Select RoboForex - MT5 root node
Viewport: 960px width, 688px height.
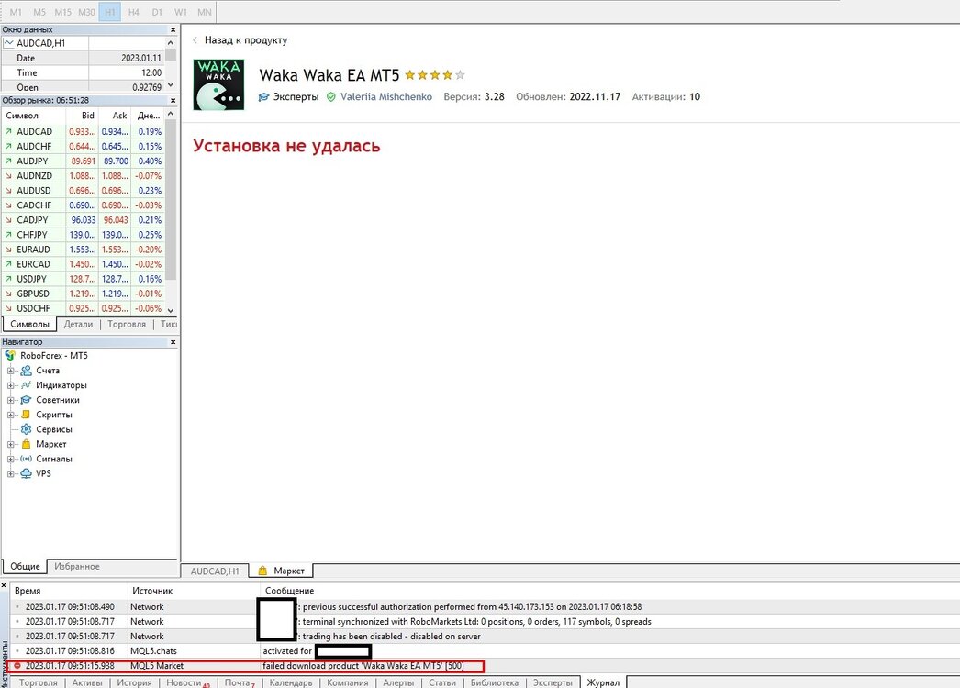tap(54, 356)
